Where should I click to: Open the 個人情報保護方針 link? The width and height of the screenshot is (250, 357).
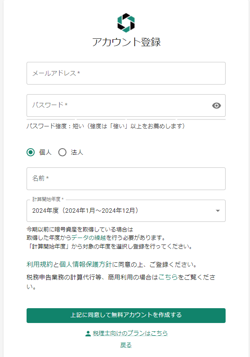pos(85,264)
